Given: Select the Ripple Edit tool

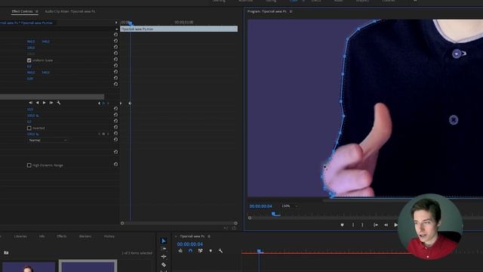Looking at the screenshot, I should click(164, 257).
